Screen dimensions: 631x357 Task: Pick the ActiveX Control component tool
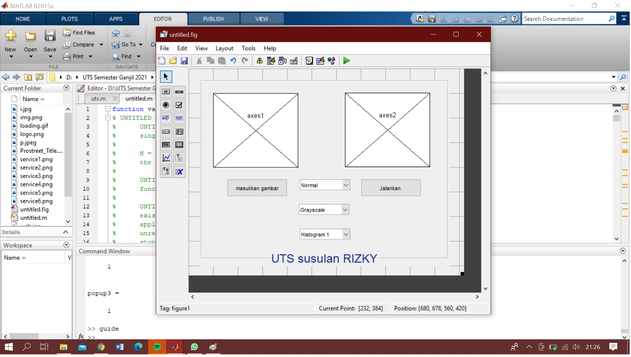pos(179,172)
